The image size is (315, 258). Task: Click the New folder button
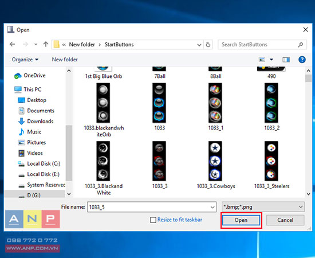tap(65, 60)
